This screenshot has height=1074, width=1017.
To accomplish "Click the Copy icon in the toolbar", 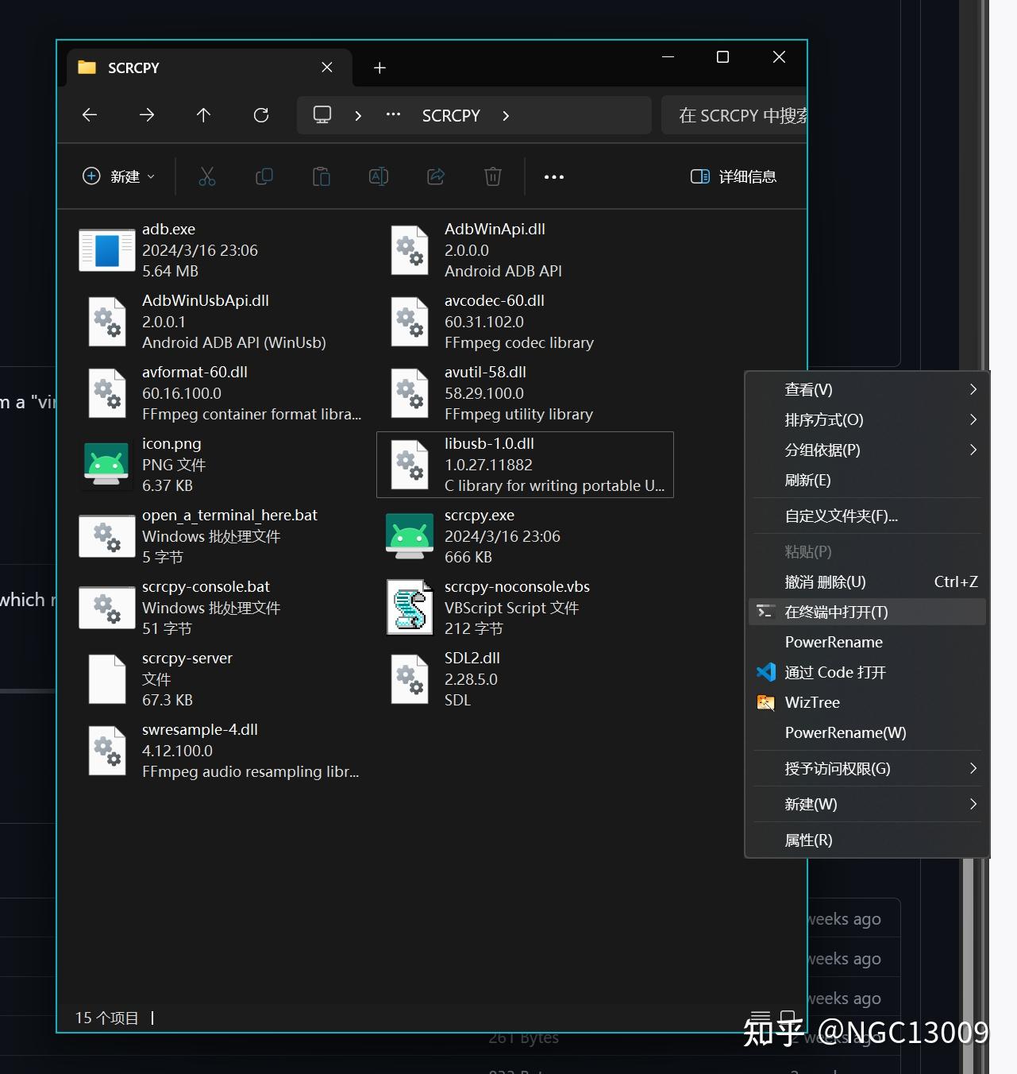I will tap(264, 176).
